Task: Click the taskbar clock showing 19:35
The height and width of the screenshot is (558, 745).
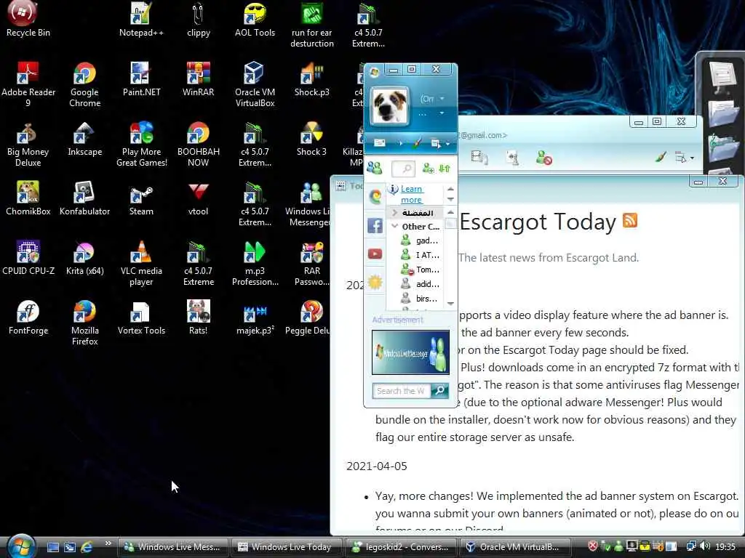Action: coord(725,546)
